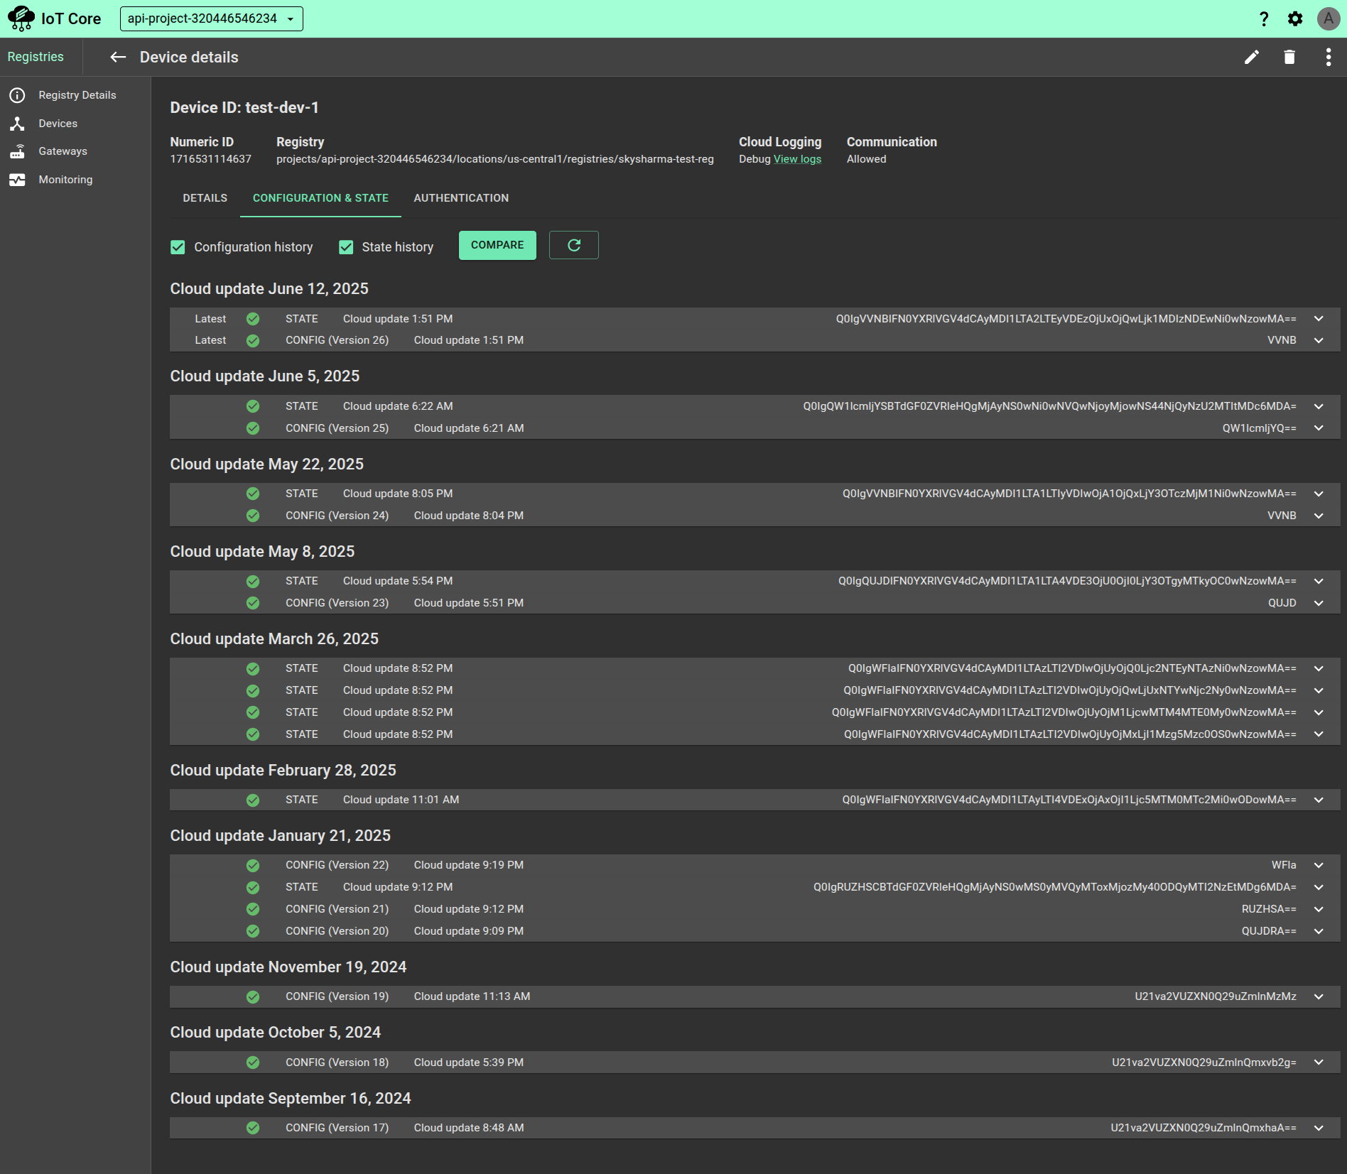Click the refresh icon button

(x=573, y=245)
